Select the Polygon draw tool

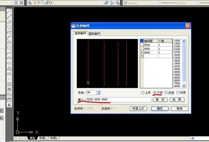coord(9,27)
